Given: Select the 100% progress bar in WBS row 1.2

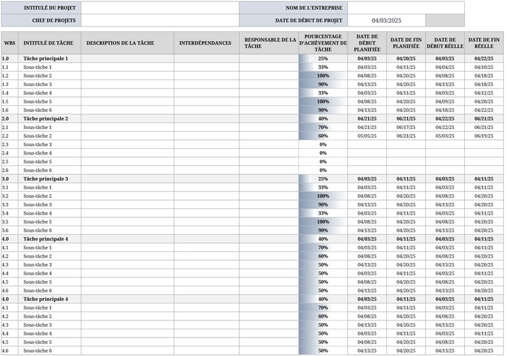Looking at the screenshot, I should pyautogui.click(x=323, y=76).
